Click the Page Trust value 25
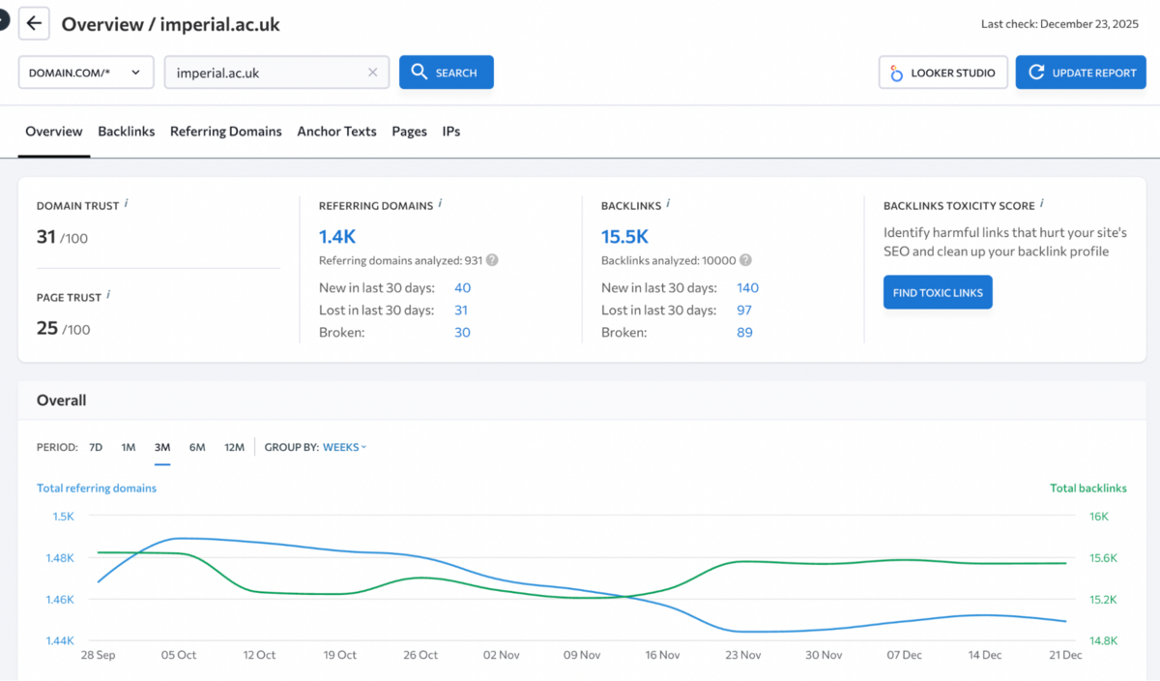This screenshot has height=681, width=1160. click(x=47, y=328)
